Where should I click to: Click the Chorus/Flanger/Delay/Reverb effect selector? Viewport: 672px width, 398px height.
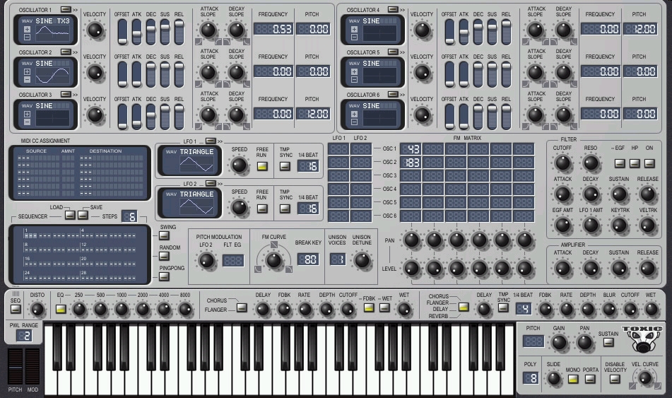click(x=464, y=307)
